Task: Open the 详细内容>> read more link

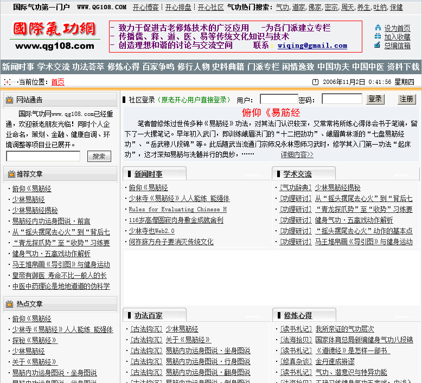Action: (297, 154)
